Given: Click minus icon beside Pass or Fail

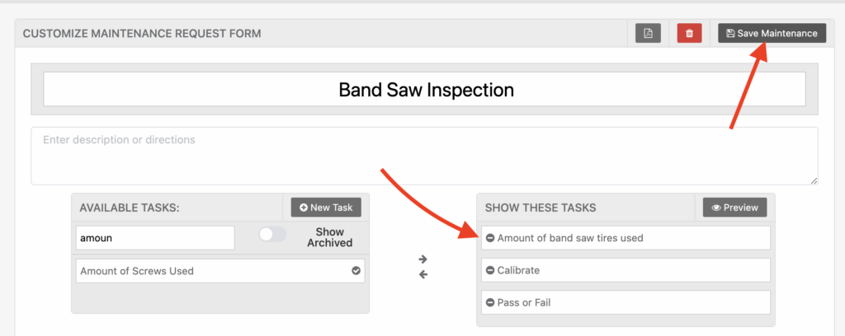Looking at the screenshot, I should point(490,302).
